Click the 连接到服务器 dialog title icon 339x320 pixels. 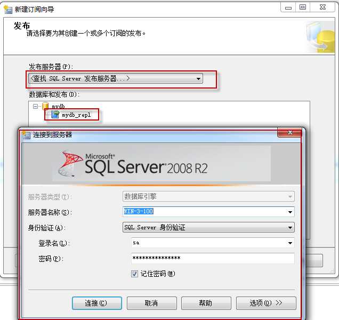tap(26, 135)
